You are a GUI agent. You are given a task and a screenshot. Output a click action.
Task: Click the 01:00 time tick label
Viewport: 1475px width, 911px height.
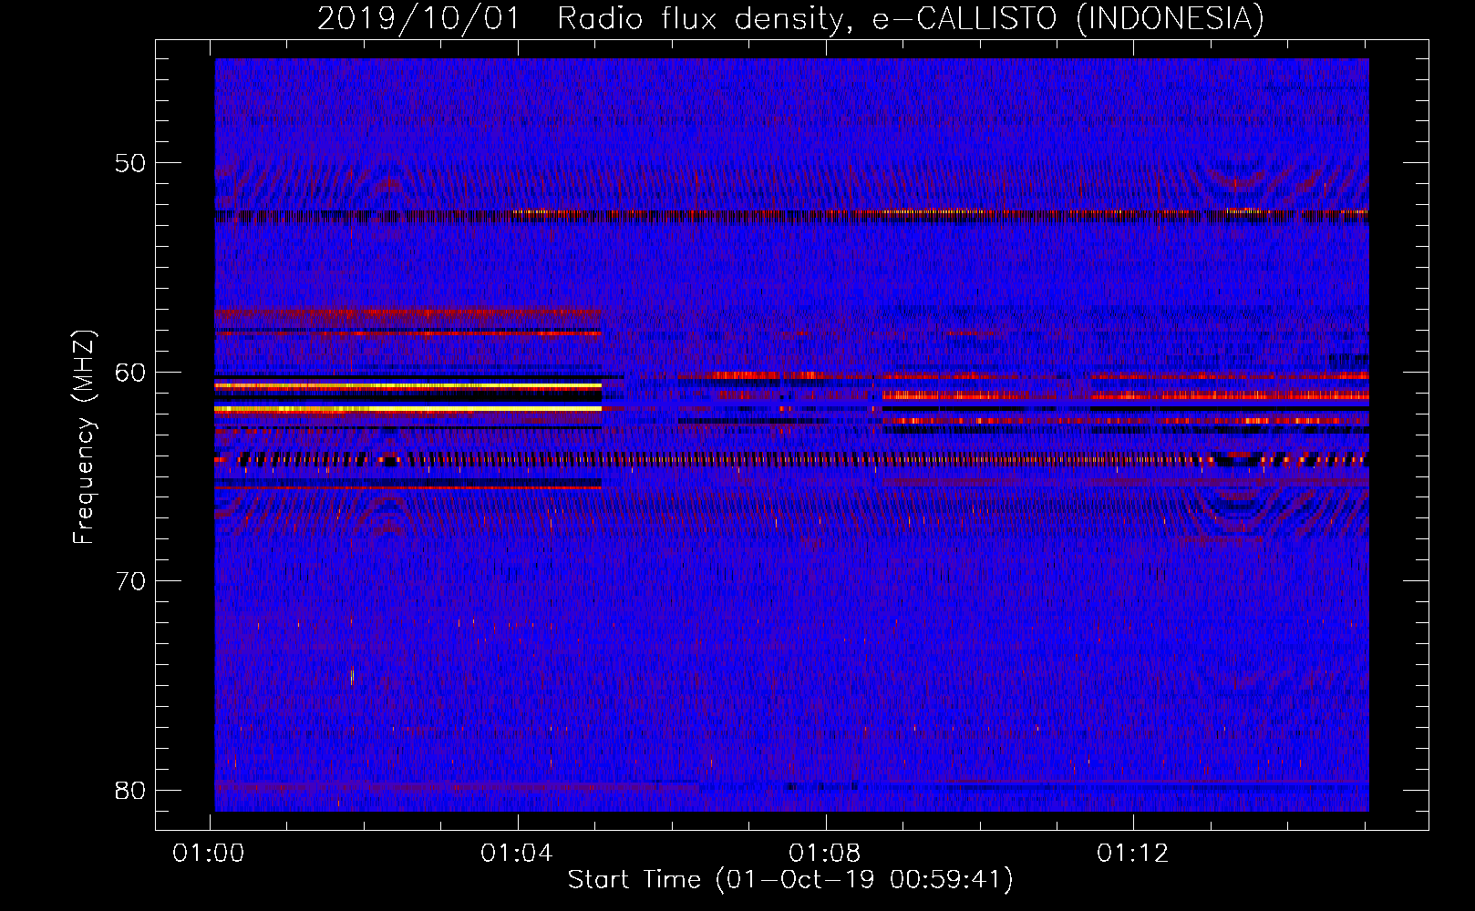(209, 854)
